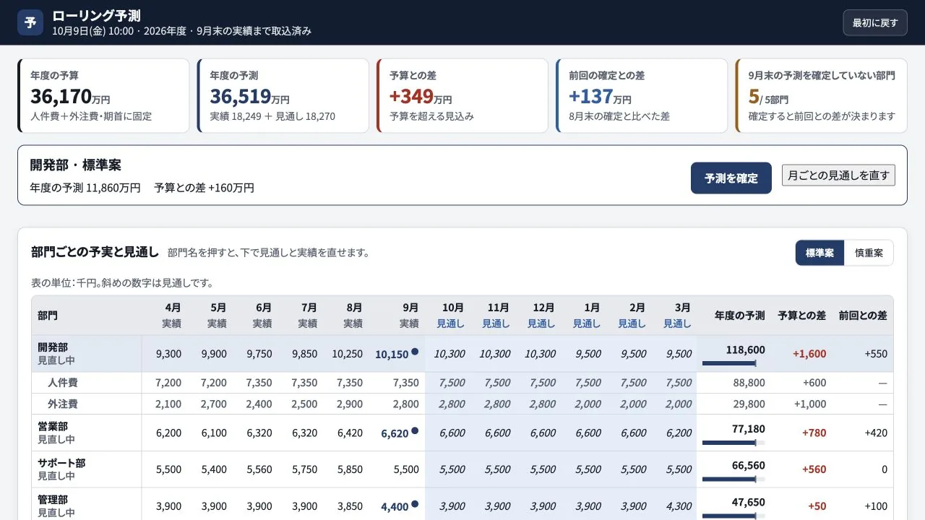The height and width of the screenshot is (520, 925).
Task: Open the unconfirmed departments 5/5部門 card
Action: 821,95
